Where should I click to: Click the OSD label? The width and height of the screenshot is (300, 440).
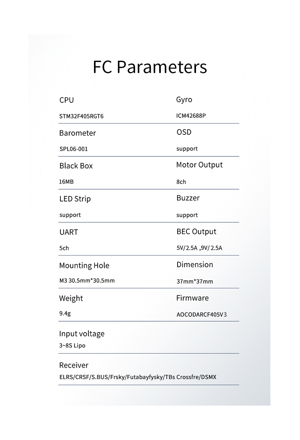[184, 132]
